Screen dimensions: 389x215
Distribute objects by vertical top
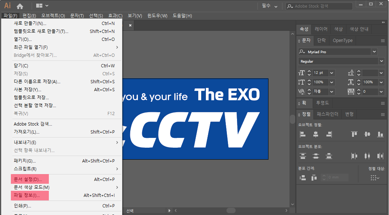pyautogui.click(x=303, y=156)
